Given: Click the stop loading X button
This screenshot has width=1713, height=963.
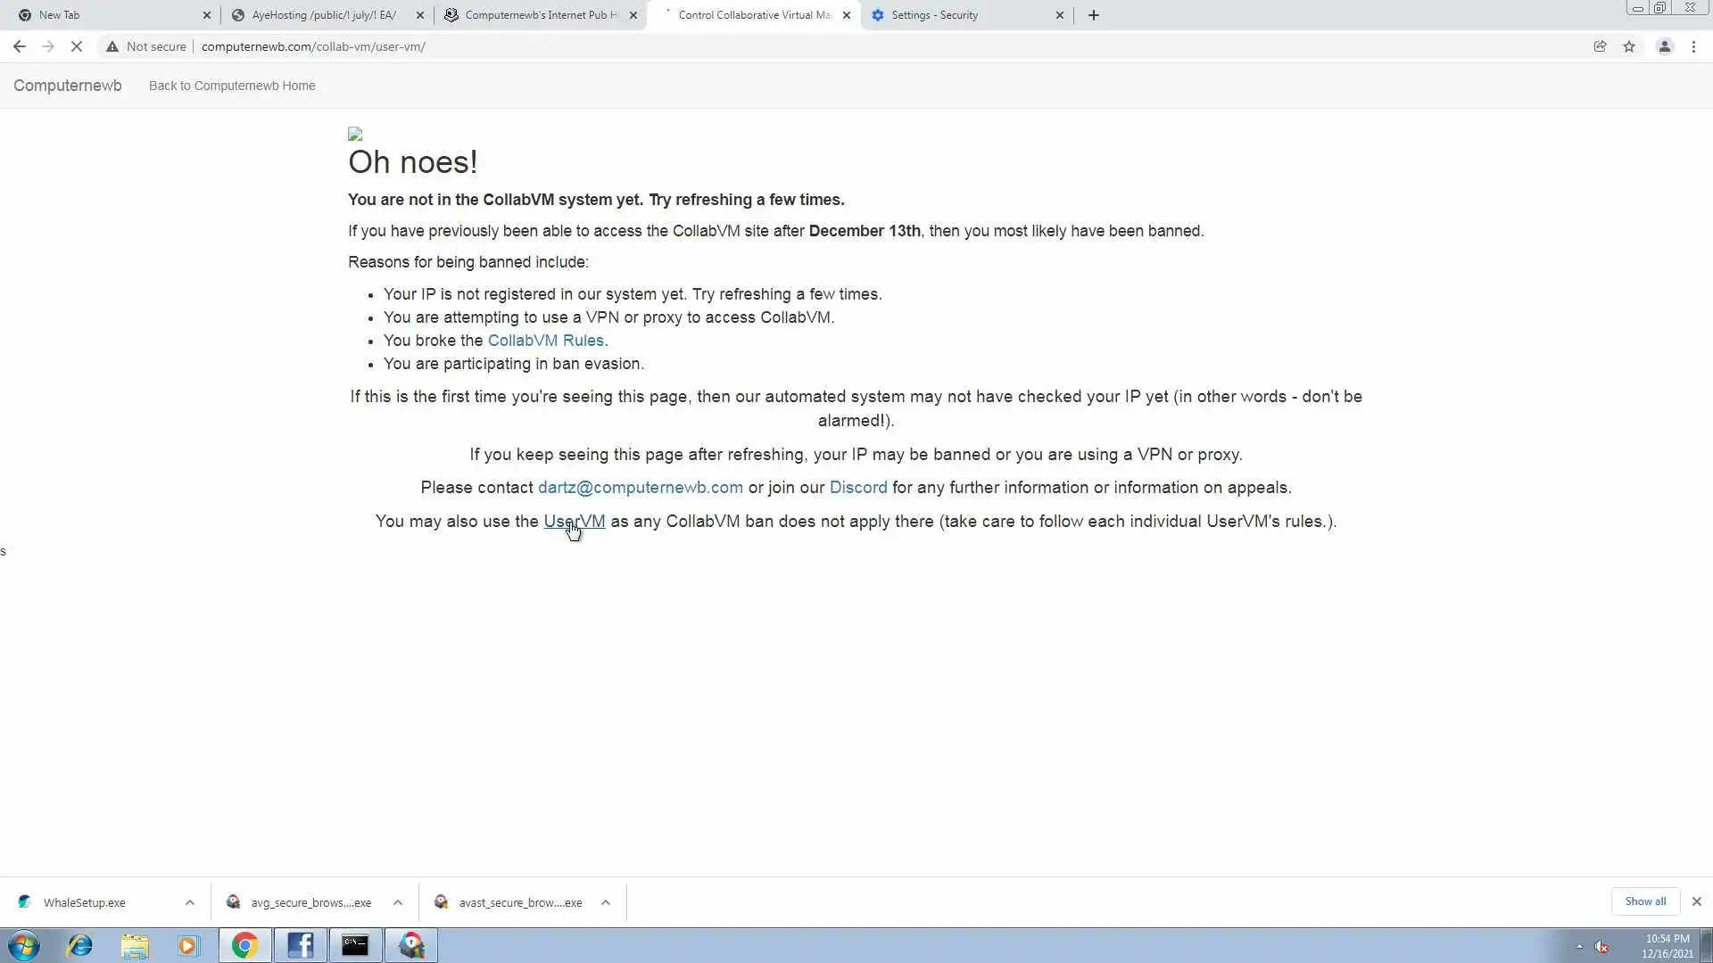Looking at the screenshot, I should 77,46.
